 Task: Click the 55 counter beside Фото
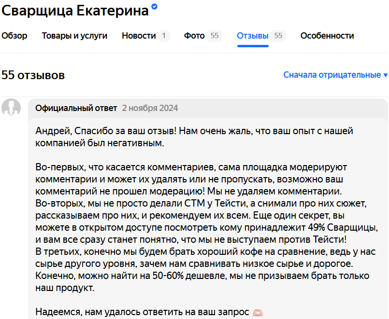click(x=215, y=36)
